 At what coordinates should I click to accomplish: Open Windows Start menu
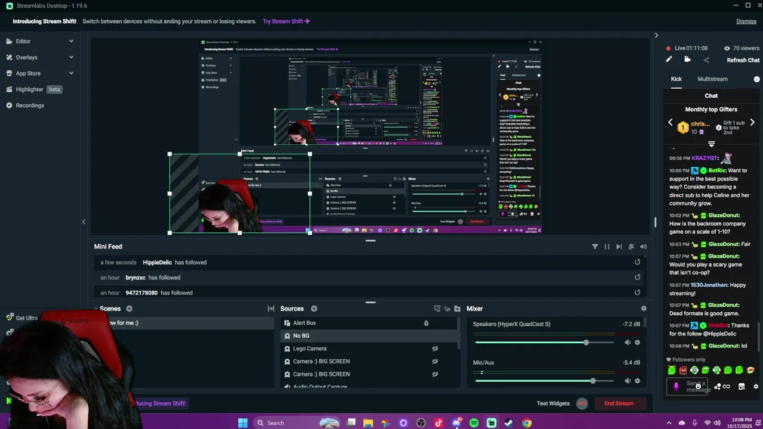click(x=243, y=423)
